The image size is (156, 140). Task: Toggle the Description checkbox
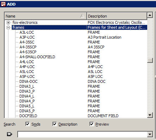pos(55,124)
